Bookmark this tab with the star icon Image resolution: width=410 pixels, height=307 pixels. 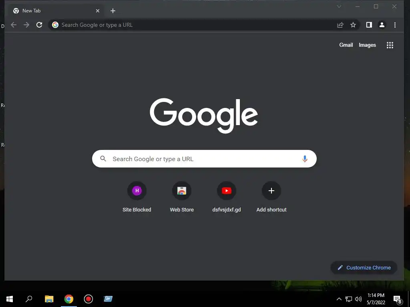(x=353, y=25)
